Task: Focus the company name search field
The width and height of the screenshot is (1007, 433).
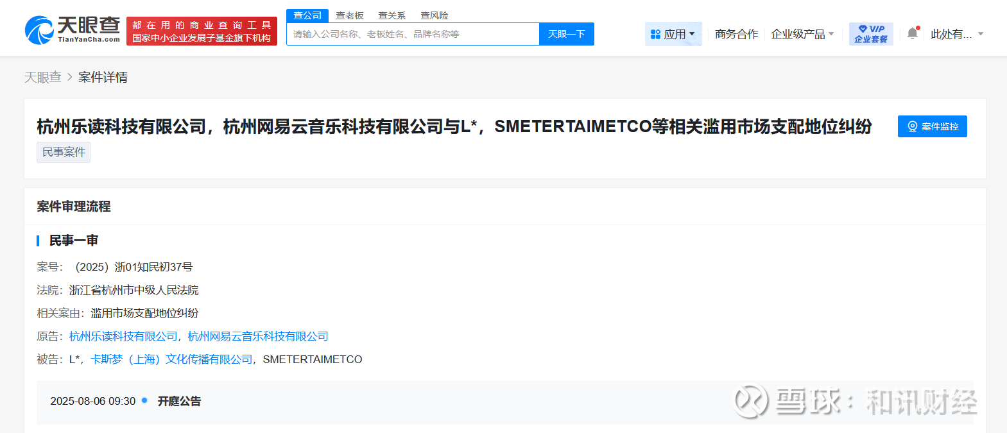Action: pyautogui.click(x=413, y=34)
